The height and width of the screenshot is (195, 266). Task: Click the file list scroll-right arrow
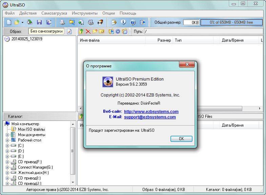tap(260, 108)
